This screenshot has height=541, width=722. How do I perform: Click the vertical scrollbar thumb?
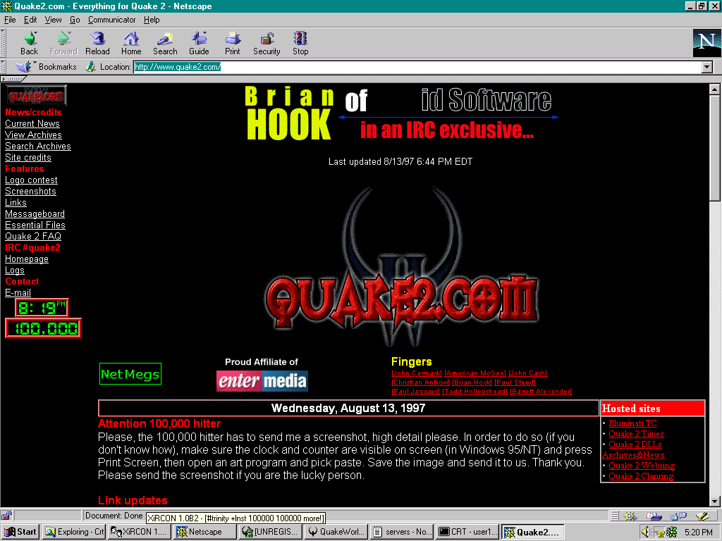point(714,148)
